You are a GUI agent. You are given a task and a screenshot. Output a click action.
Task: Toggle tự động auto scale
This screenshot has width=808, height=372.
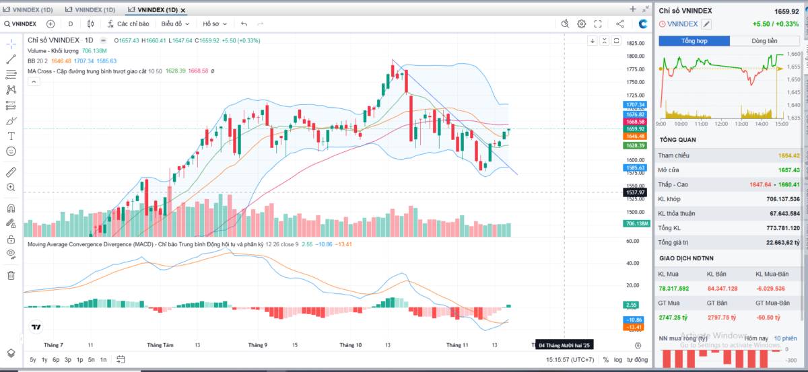(x=638, y=360)
